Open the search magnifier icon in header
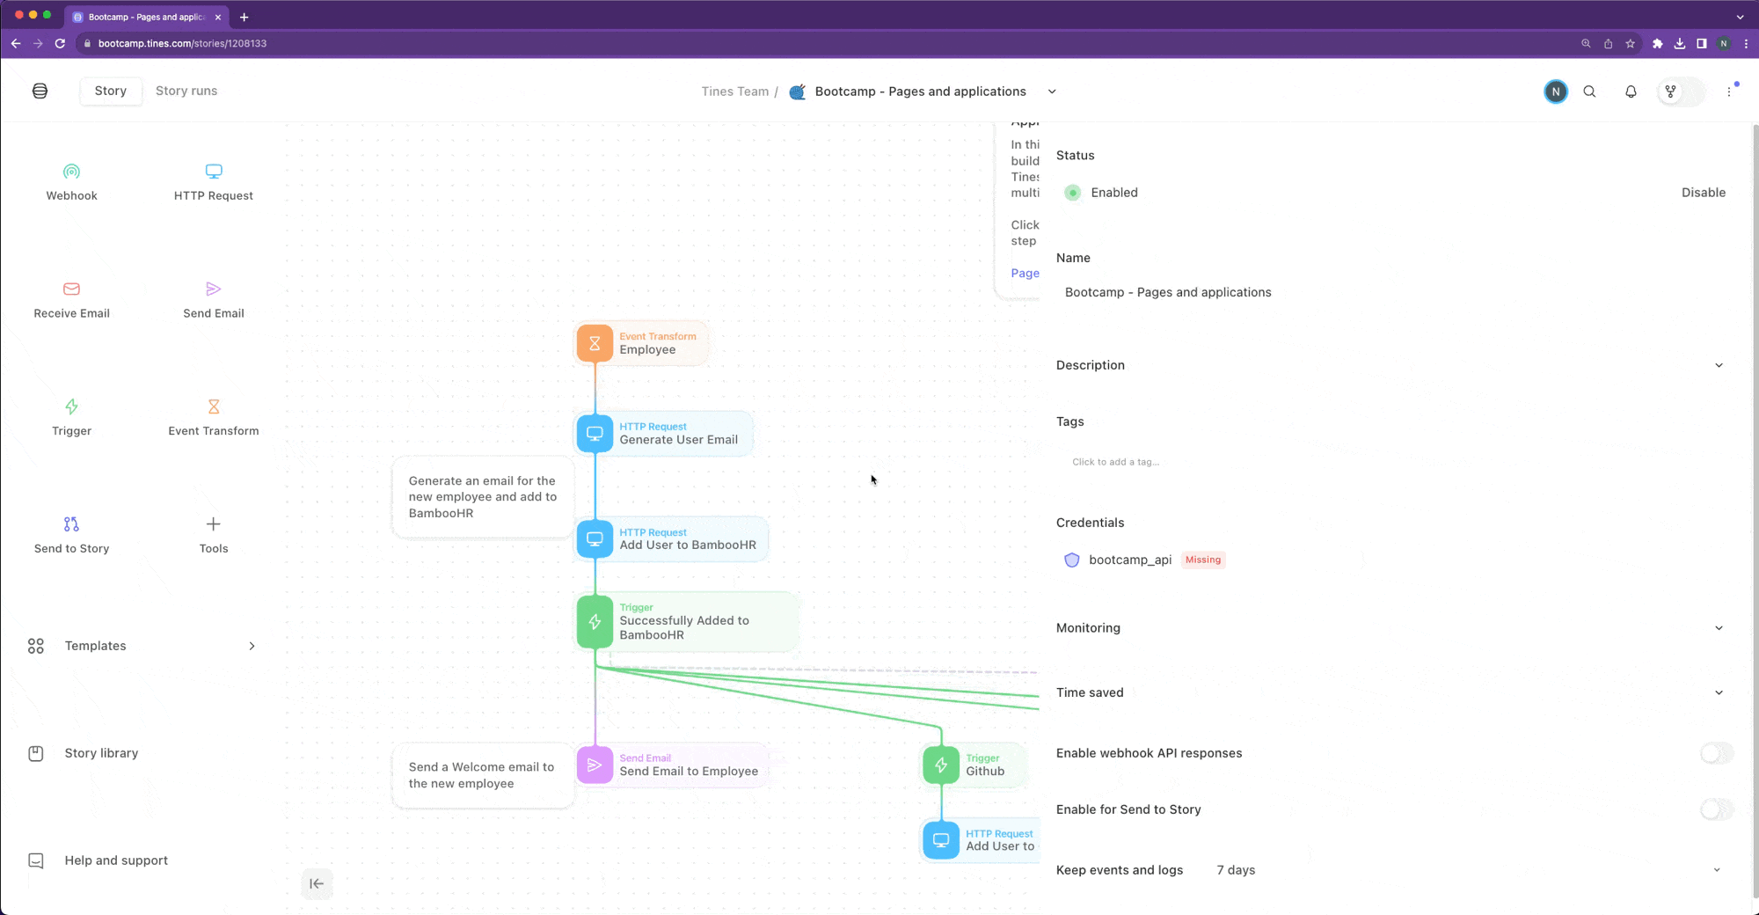 (x=1589, y=91)
